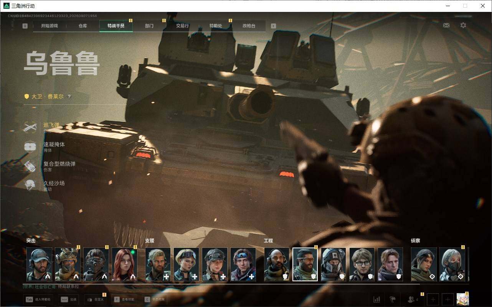Select the dark-haired woman recon operator
This screenshot has height=307, width=492.
coord(424,264)
